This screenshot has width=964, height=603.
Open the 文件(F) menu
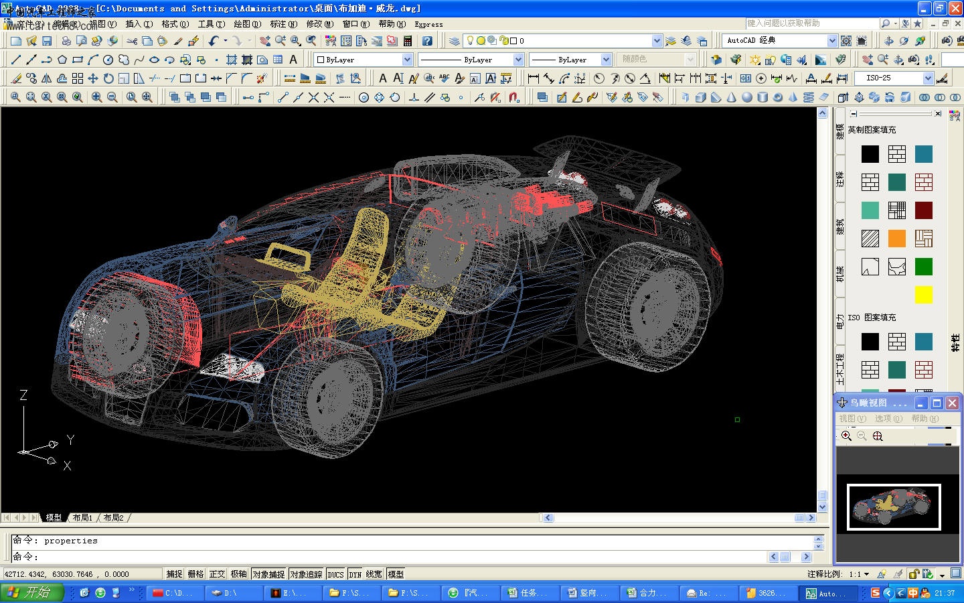click(x=29, y=24)
